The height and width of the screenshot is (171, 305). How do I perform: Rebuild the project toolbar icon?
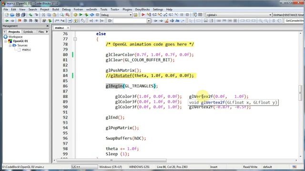(x=92, y=15)
